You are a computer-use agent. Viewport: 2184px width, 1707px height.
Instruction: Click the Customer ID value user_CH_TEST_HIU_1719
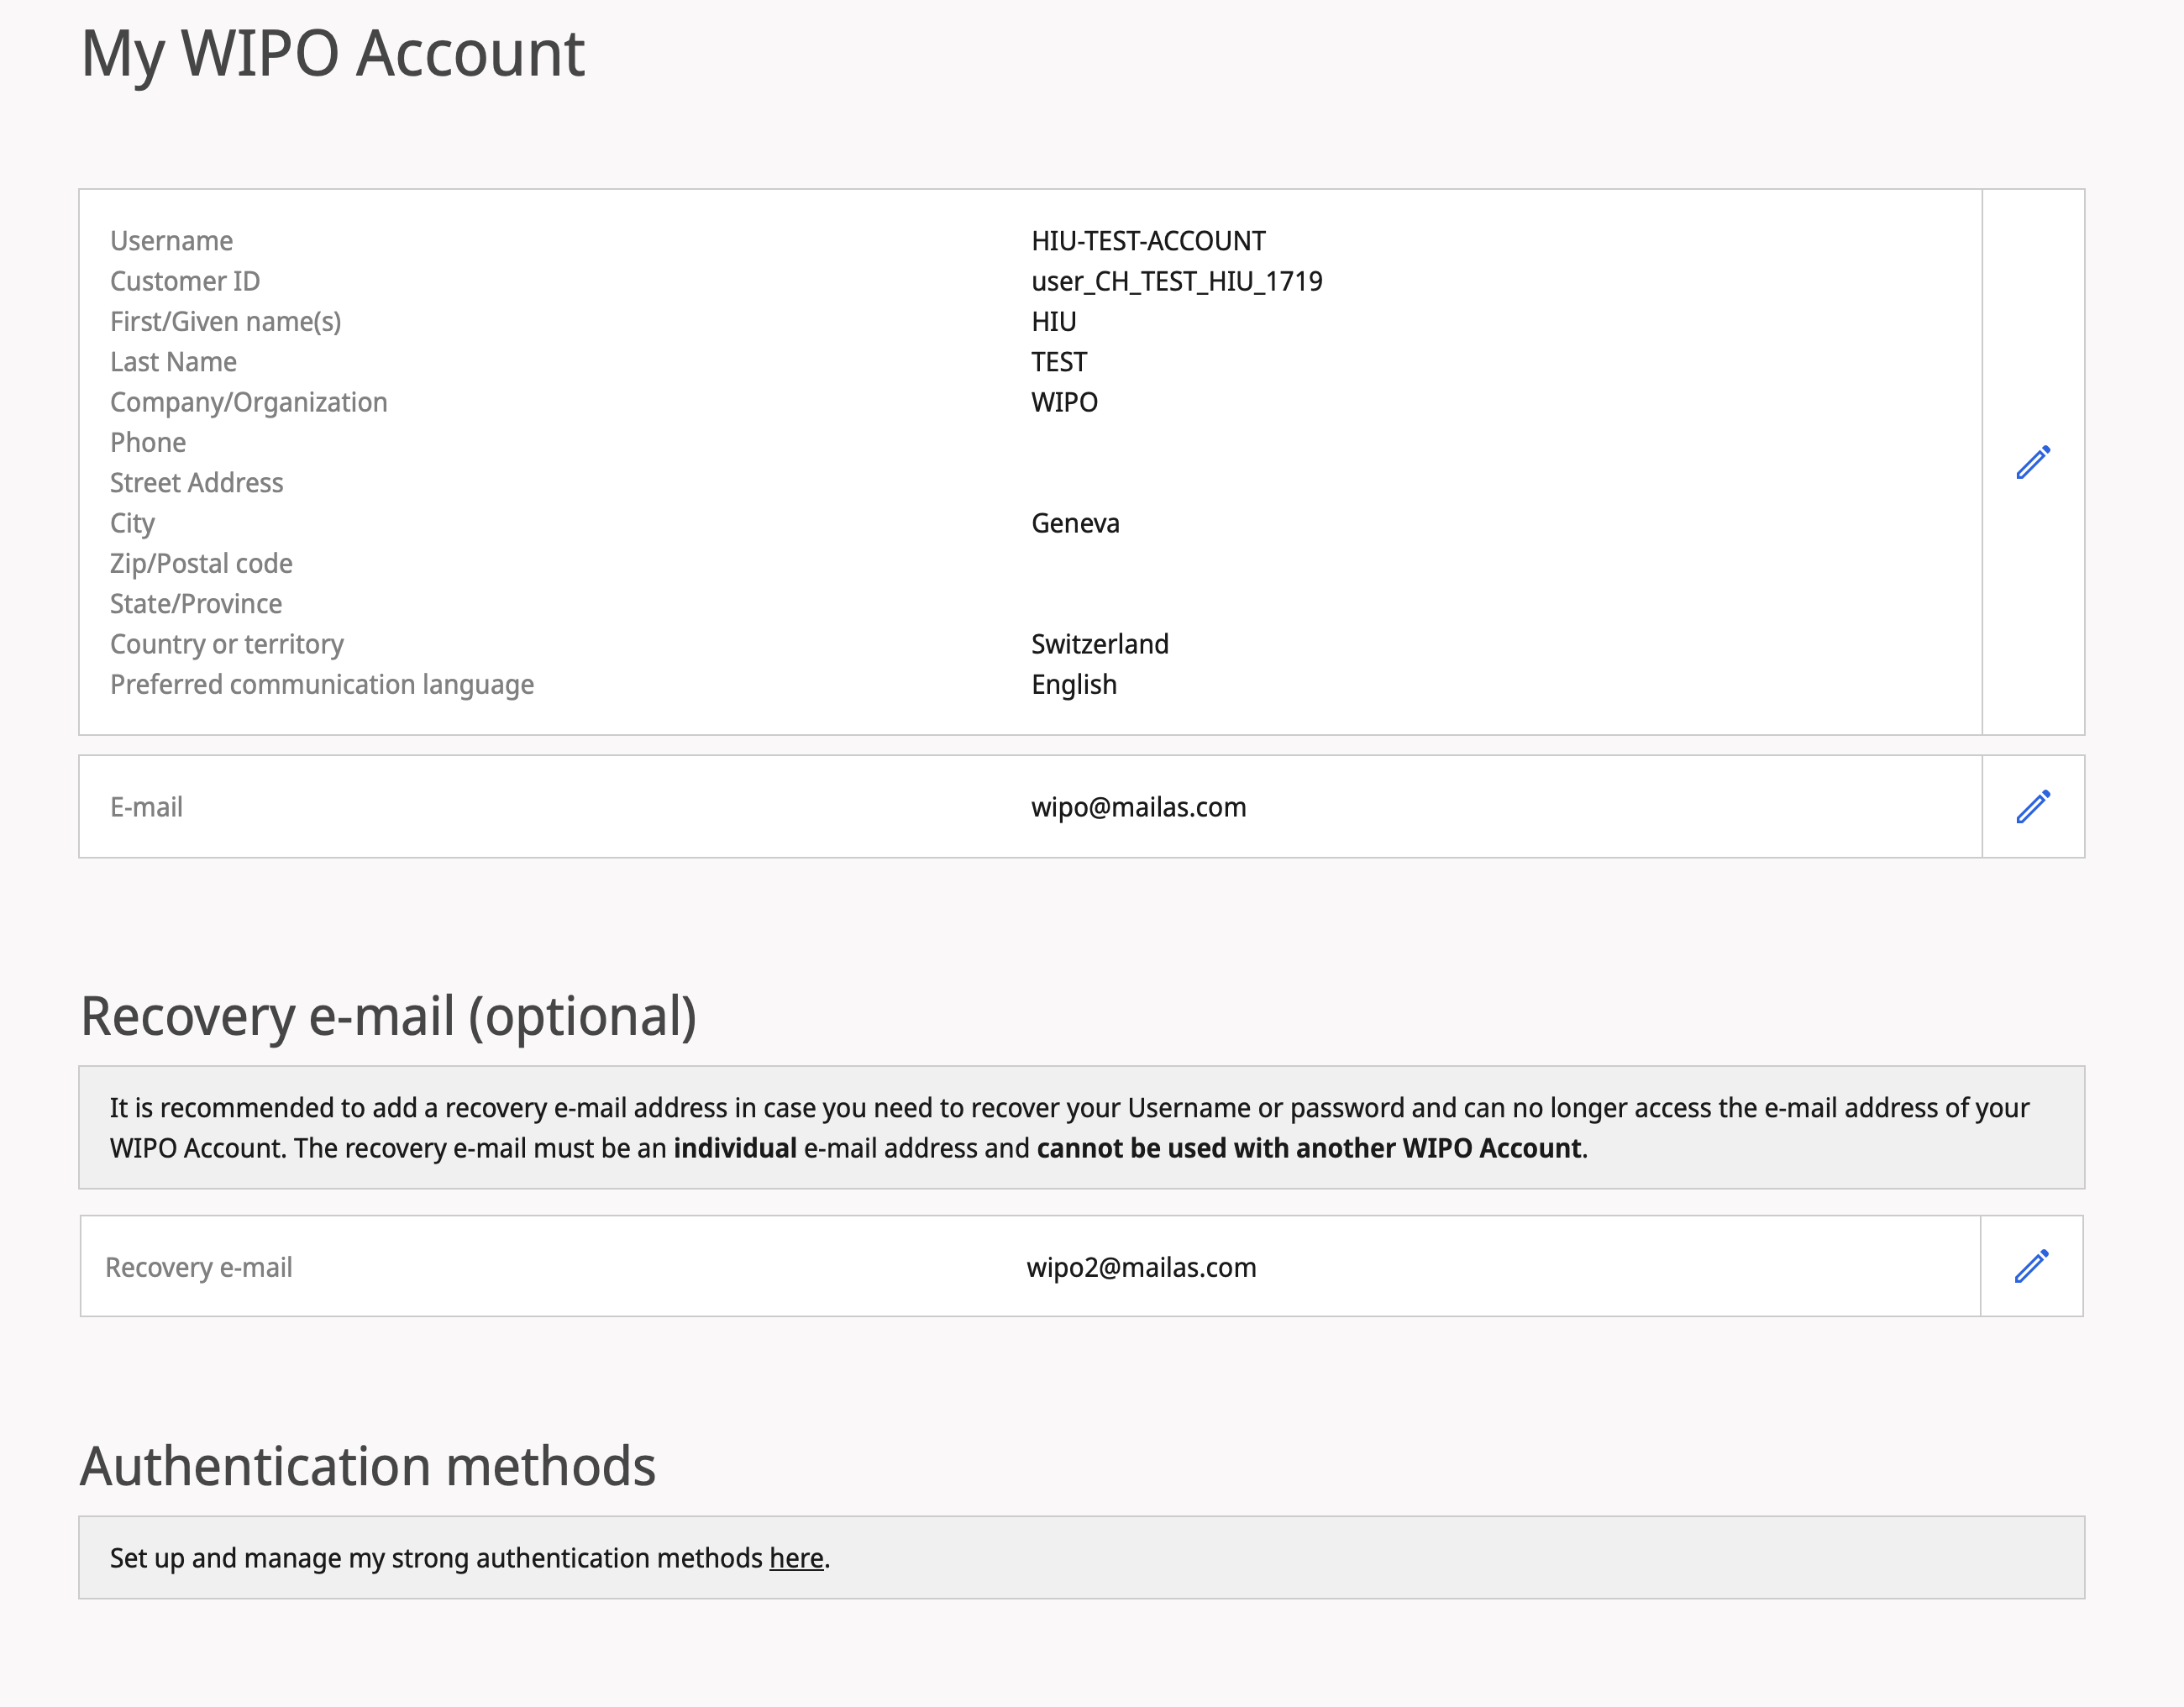[x=1176, y=281]
